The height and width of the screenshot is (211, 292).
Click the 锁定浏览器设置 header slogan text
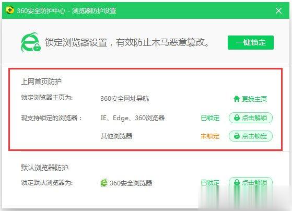[127, 42]
